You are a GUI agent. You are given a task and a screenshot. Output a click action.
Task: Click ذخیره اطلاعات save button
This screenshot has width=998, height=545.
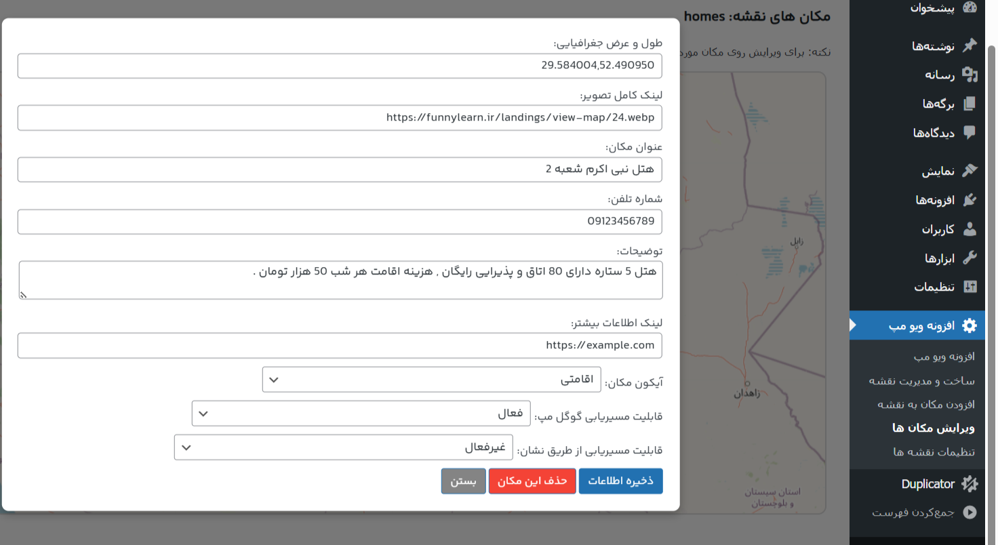(620, 481)
